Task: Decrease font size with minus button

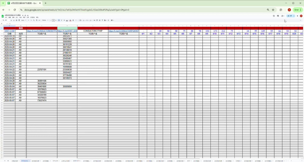Action: click(x=50, y=20)
